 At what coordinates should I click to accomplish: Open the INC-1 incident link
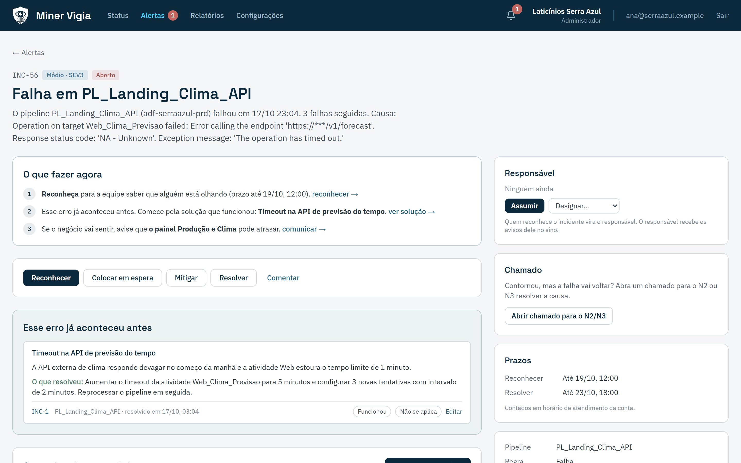[40, 412]
